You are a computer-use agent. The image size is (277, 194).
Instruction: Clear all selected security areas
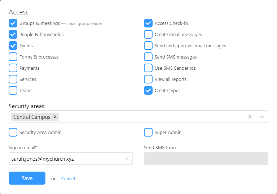(250, 117)
